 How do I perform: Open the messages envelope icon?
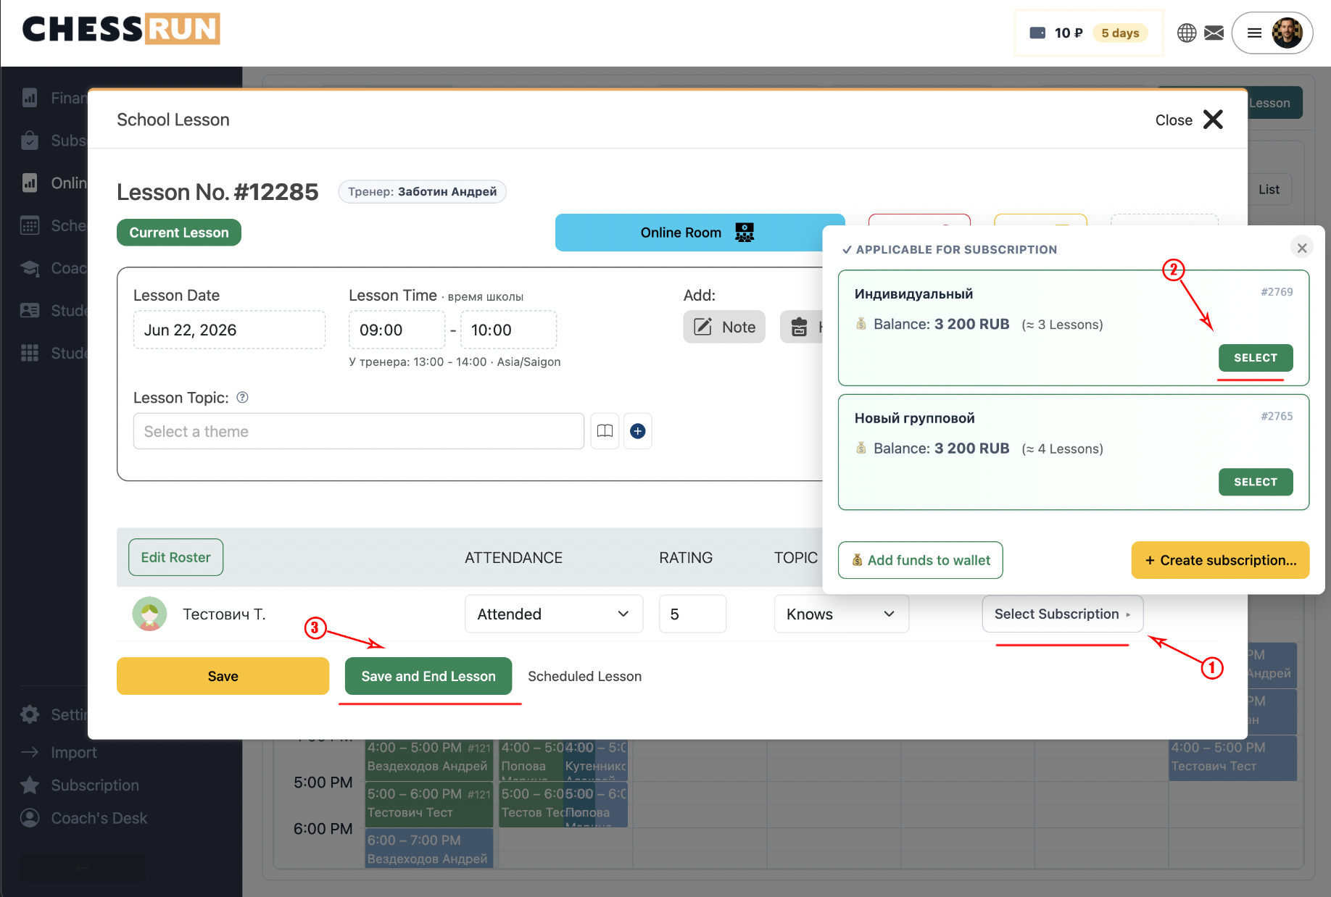coord(1214,33)
